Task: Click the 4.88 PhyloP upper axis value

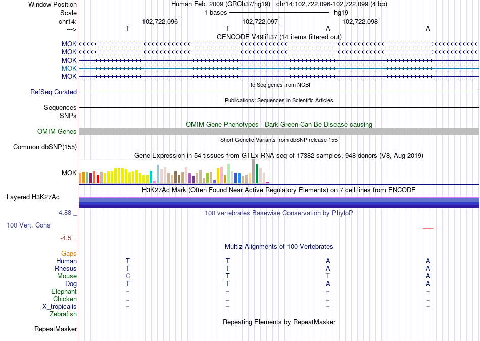Action: click(x=65, y=213)
